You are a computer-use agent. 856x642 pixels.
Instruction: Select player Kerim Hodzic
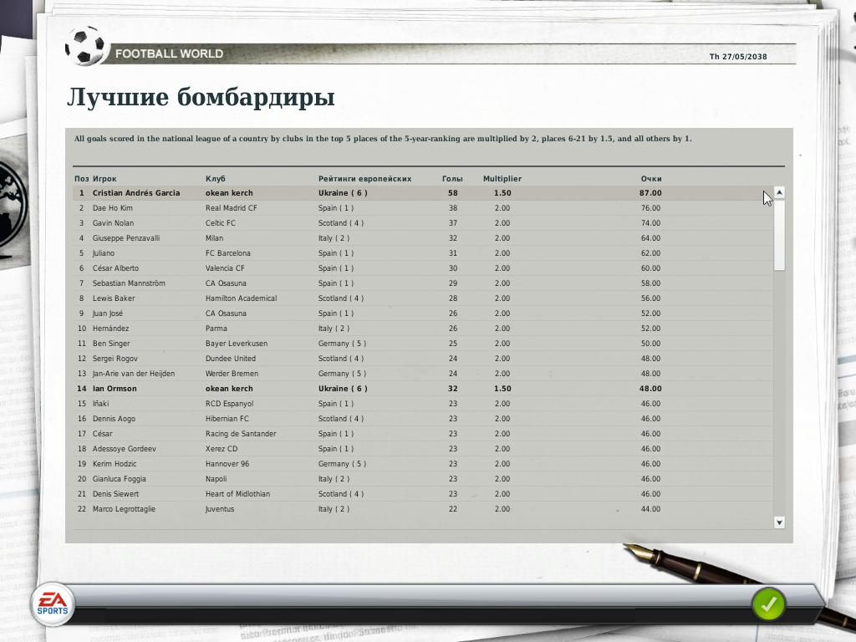[x=115, y=463]
